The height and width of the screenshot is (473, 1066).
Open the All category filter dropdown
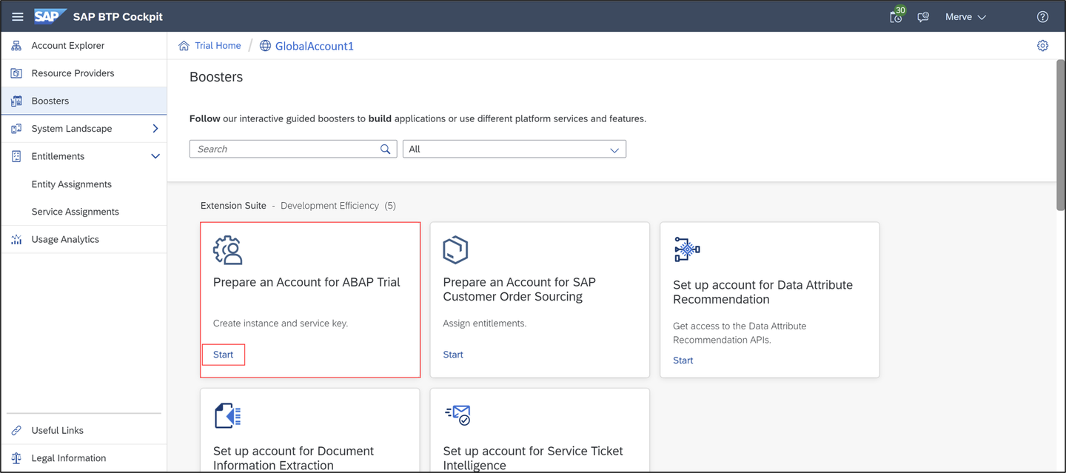[x=514, y=149]
